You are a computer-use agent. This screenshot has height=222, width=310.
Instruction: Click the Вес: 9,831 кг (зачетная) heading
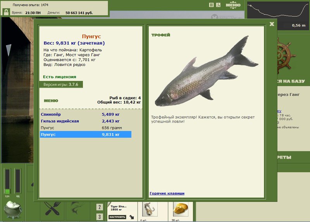pyautogui.click(x=74, y=43)
